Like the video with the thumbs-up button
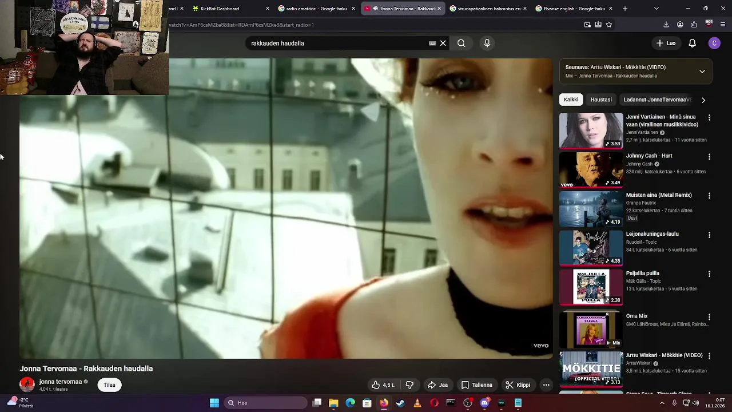 click(x=383, y=385)
